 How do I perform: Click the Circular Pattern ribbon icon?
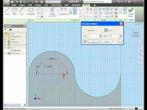pyautogui.click(x=96, y=13)
